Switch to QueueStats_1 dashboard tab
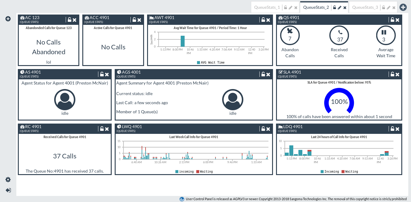The height and width of the screenshot is (202, 411). click(x=267, y=7)
